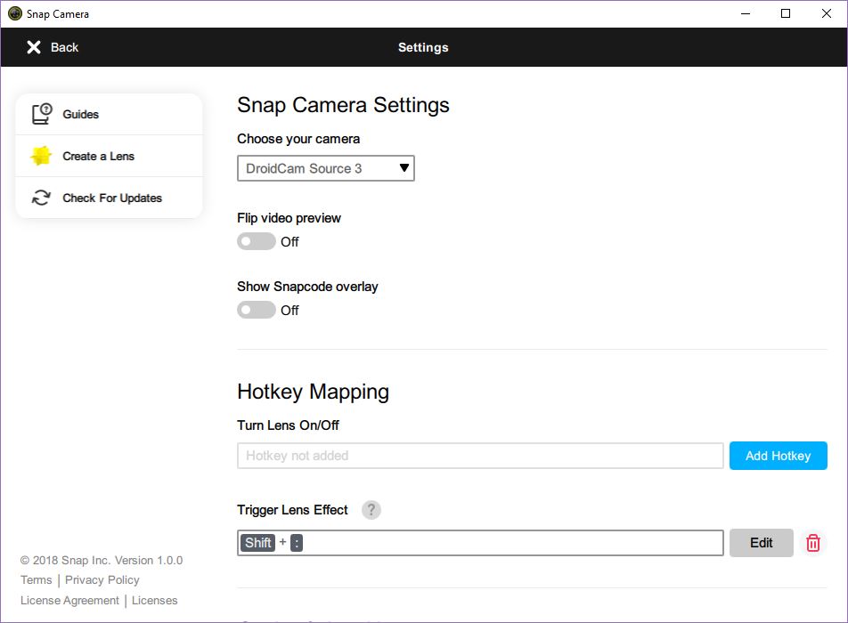The width and height of the screenshot is (848, 623).
Task: Open the Terms link
Action: pos(37,579)
